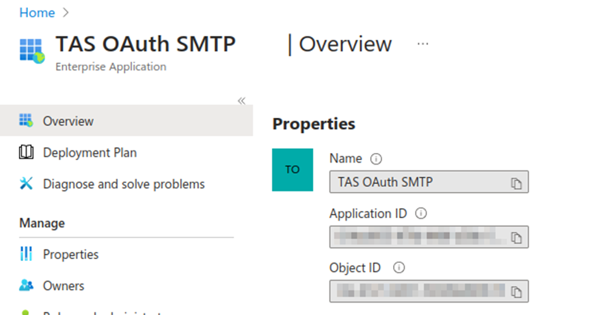
Task: Click the Owners people icon
Action: click(x=26, y=286)
